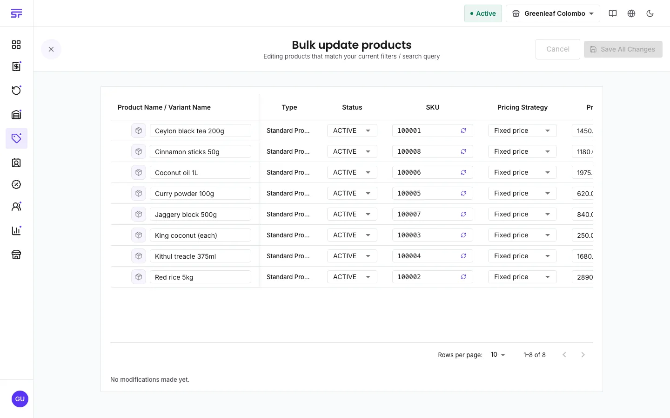Open the cash register sidebar icon

tap(16, 114)
